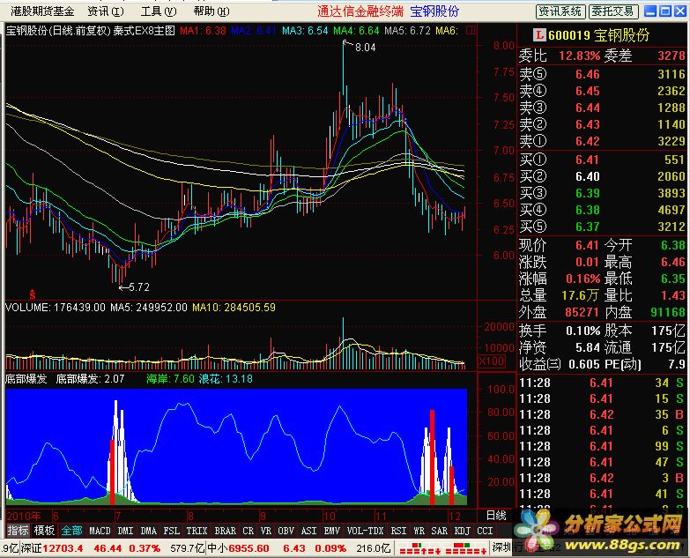Click the 委托交易 button

pyautogui.click(x=612, y=11)
